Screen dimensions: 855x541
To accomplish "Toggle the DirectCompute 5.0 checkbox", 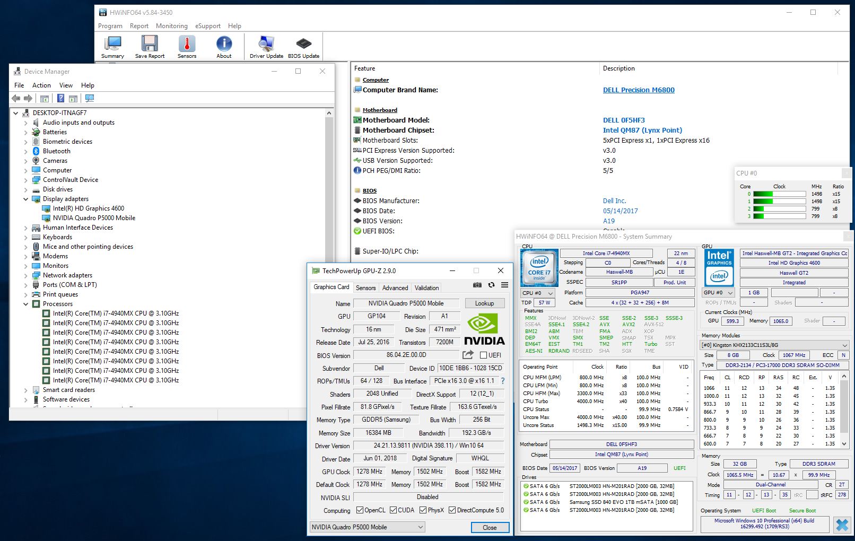I will pos(452,510).
